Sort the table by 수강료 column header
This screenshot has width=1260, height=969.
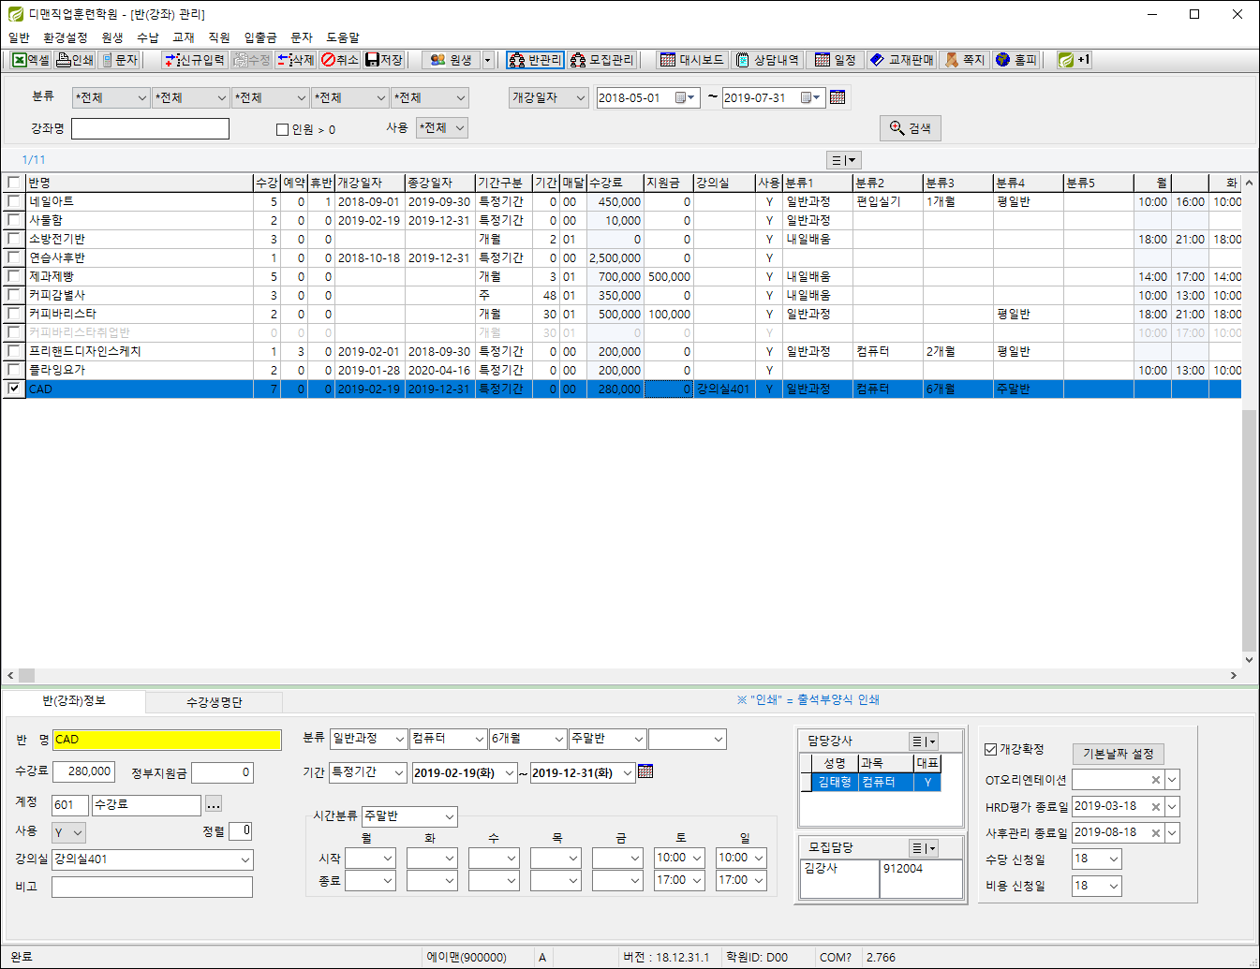pyautogui.click(x=615, y=183)
